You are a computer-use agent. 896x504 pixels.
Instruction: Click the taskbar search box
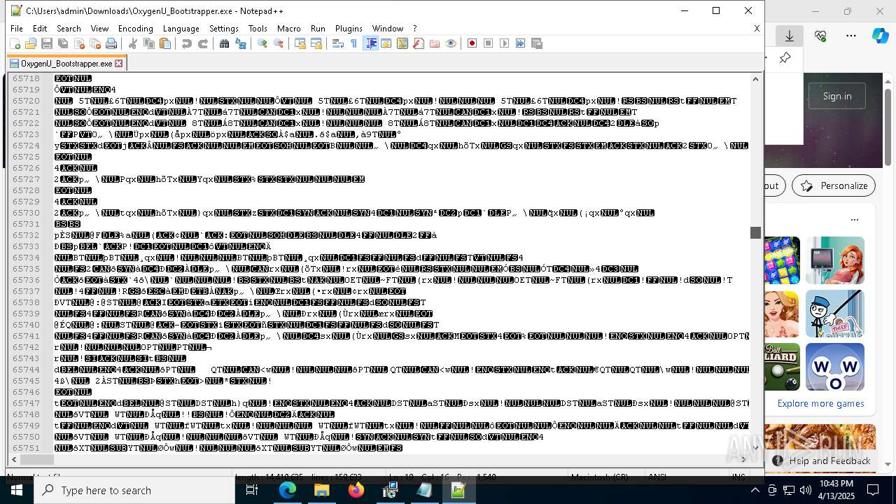(134, 490)
